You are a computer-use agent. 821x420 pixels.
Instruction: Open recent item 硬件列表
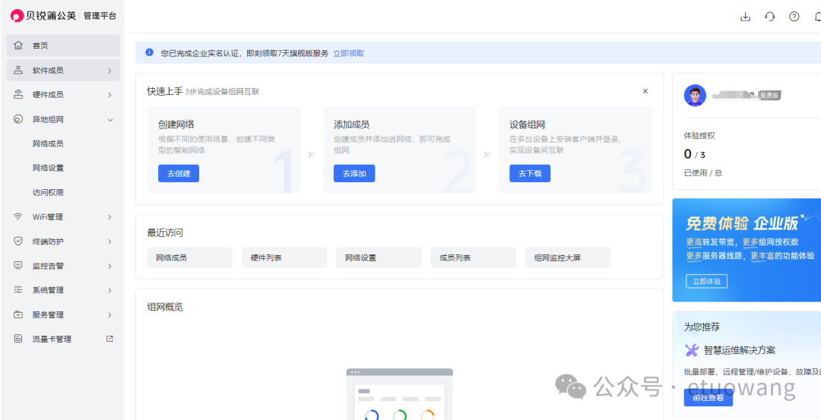click(284, 257)
